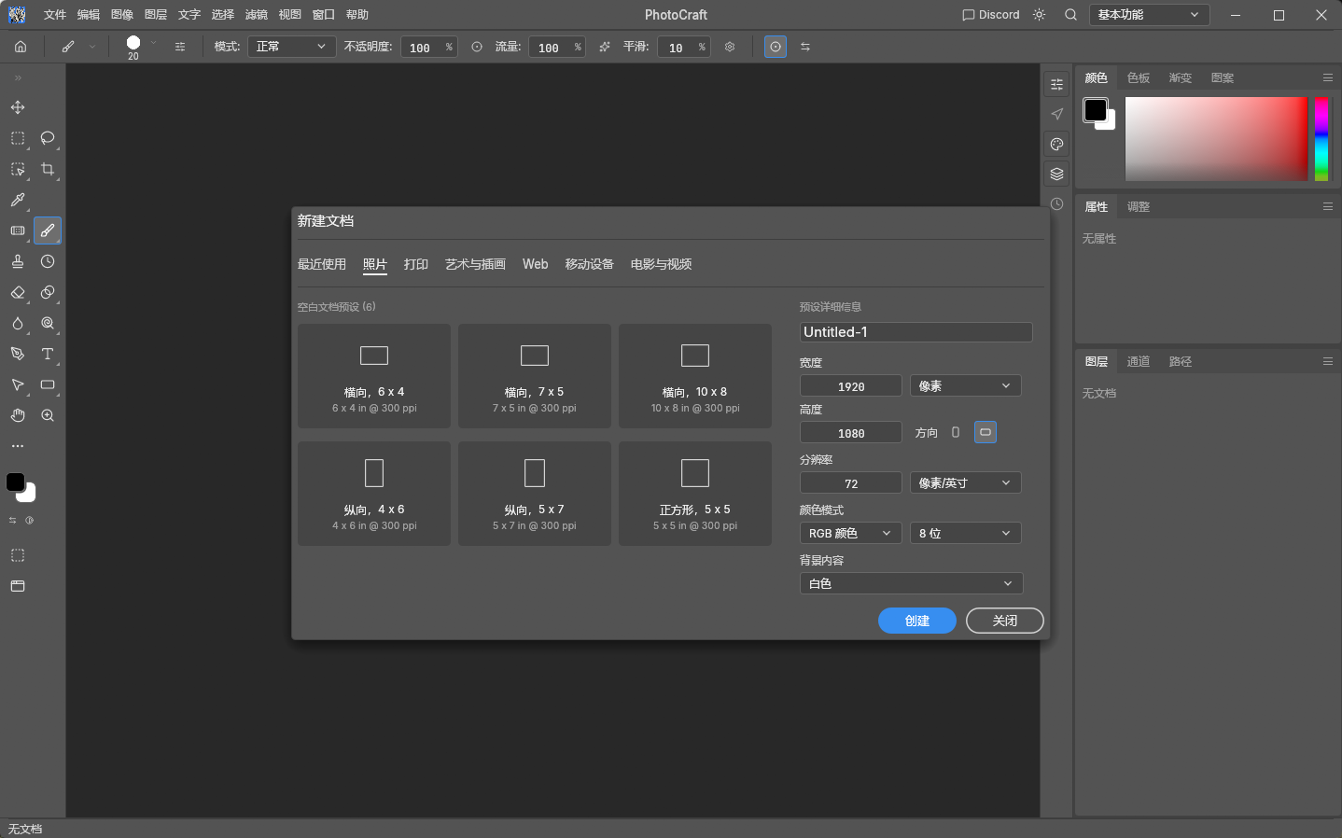Open the RGB 颜色 color mode dropdown
The width and height of the screenshot is (1342, 838).
850,533
